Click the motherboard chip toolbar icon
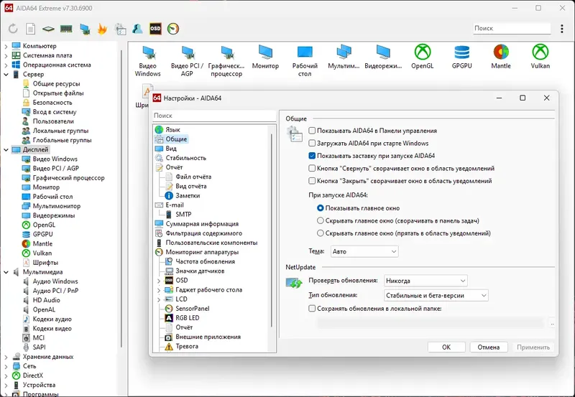The height and width of the screenshot is (397, 575). tap(48, 29)
